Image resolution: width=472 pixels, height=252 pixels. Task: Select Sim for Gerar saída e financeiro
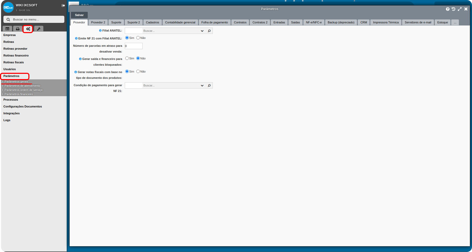click(127, 58)
